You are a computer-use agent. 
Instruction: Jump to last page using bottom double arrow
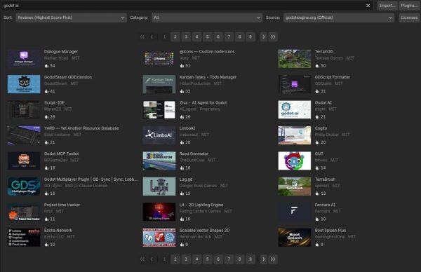pos(273,259)
